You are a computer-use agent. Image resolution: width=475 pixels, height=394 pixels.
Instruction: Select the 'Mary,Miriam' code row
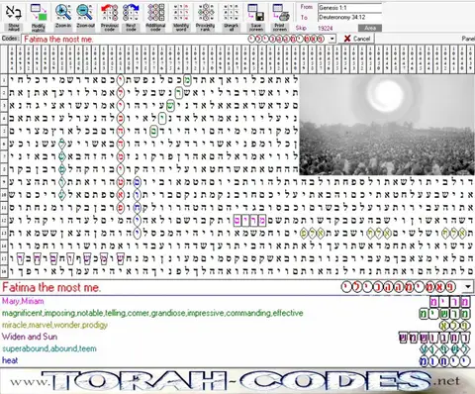pyautogui.click(x=237, y=301)
